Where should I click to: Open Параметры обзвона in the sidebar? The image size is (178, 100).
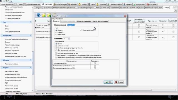(12, 64)
